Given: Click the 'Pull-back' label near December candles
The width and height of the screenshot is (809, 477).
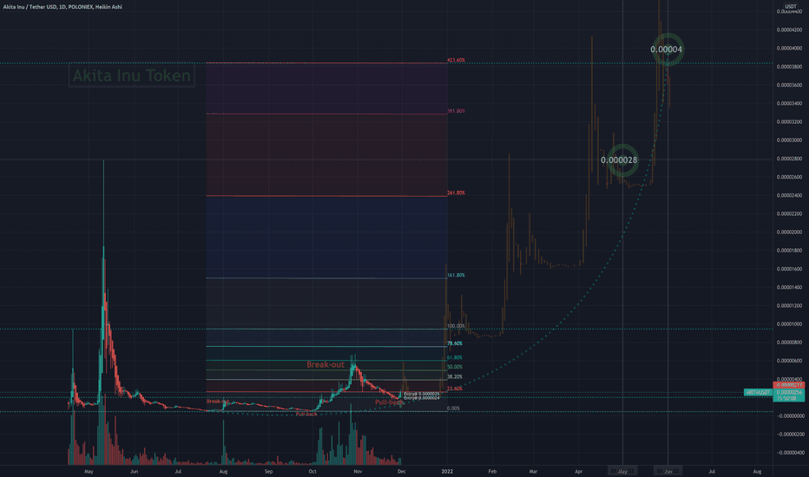Looking at the screenshot, I should (x=389, y=402).
